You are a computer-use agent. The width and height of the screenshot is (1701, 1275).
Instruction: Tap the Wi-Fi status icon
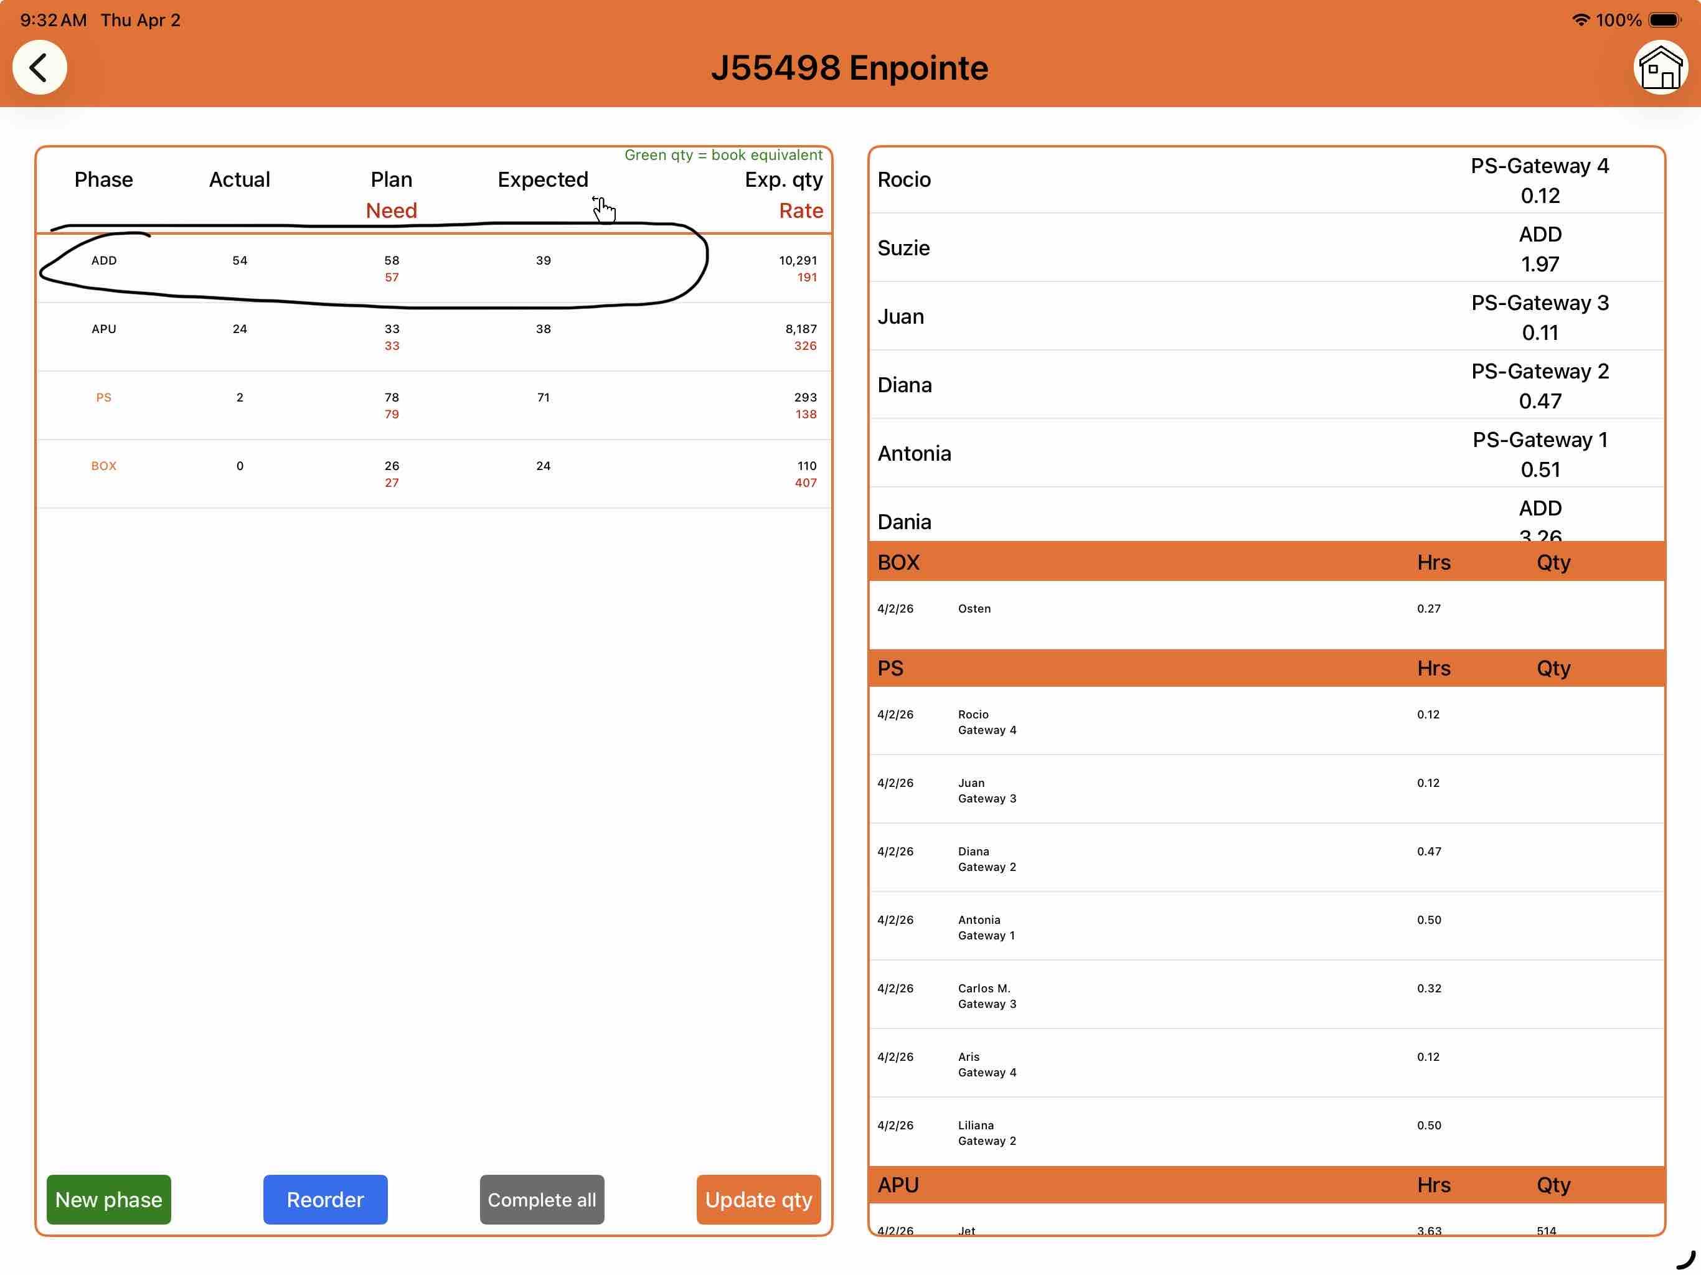(x=1580, y=20)
